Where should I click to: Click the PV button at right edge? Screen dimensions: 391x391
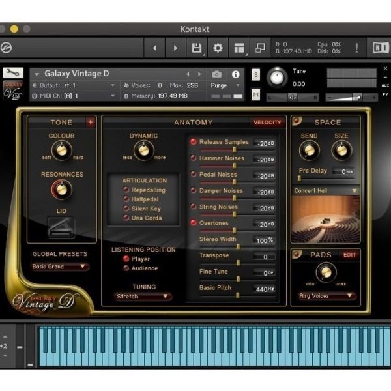[385, 94]
